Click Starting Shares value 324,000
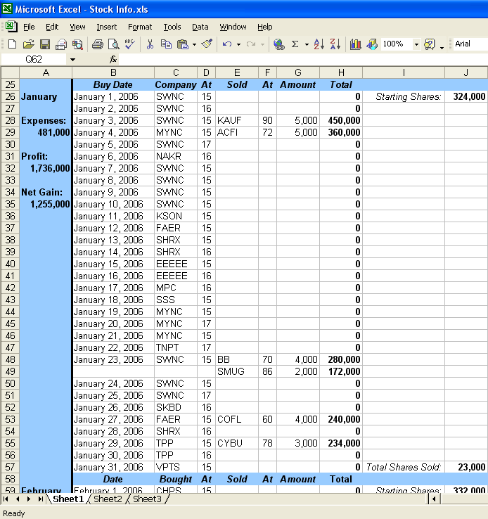The height and width of the screenshot is (519, 488). (x=465, y=96)
